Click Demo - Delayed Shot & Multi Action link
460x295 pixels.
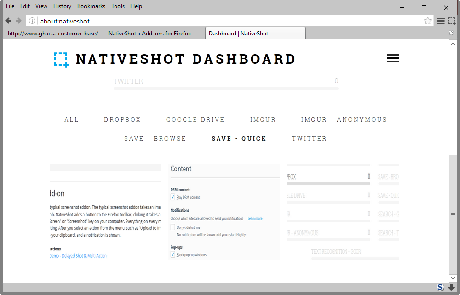(78, 256)
